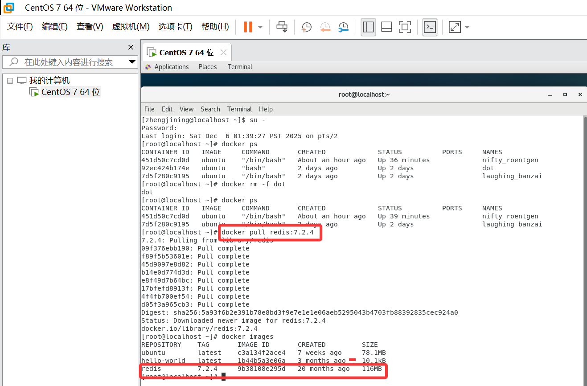This screenshot has height=386, width=587.
Task: Open the snapshot manager icon
Action: click(x=343, y=27)
